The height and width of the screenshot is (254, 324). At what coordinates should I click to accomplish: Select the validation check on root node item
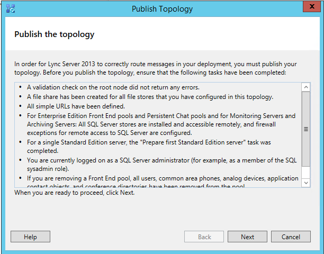coord(113,87)
